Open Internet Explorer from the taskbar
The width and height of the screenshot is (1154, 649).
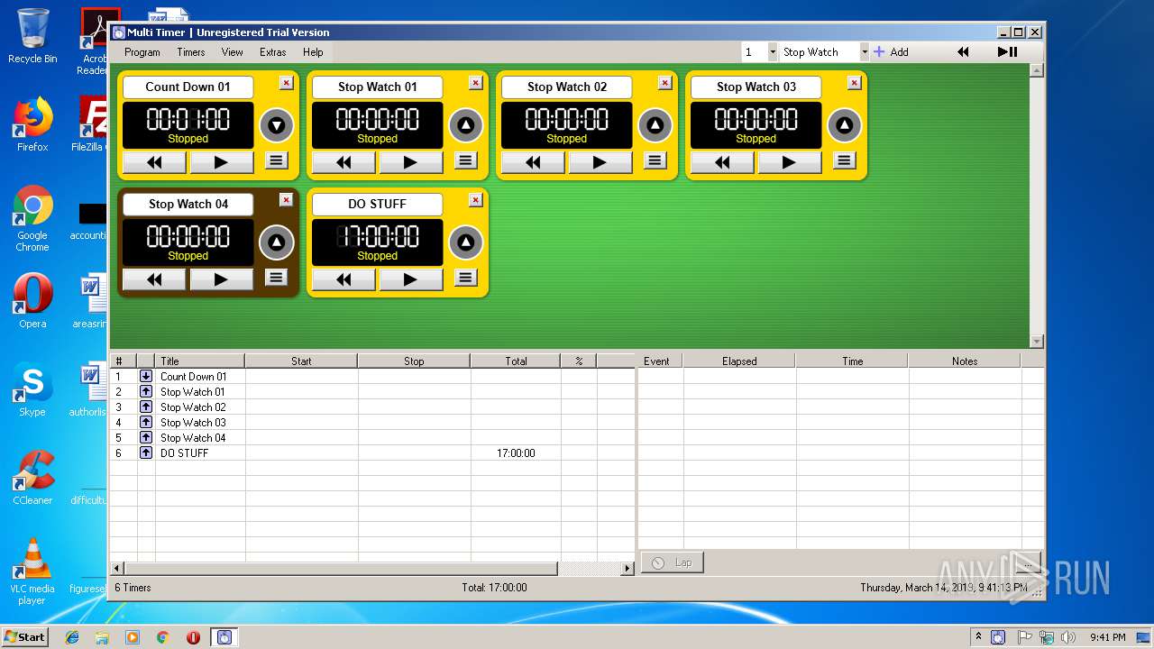coord(72,637)
